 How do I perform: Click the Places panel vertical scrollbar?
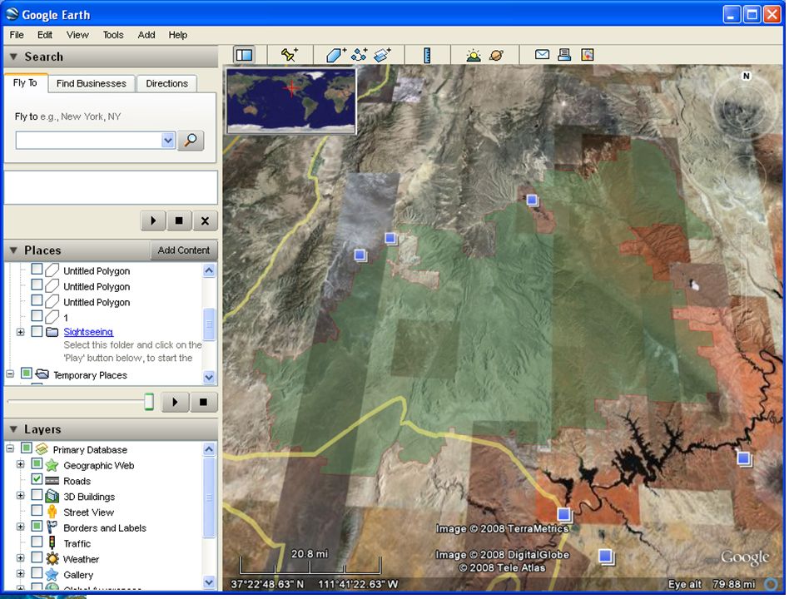click(x=209, y=324)
